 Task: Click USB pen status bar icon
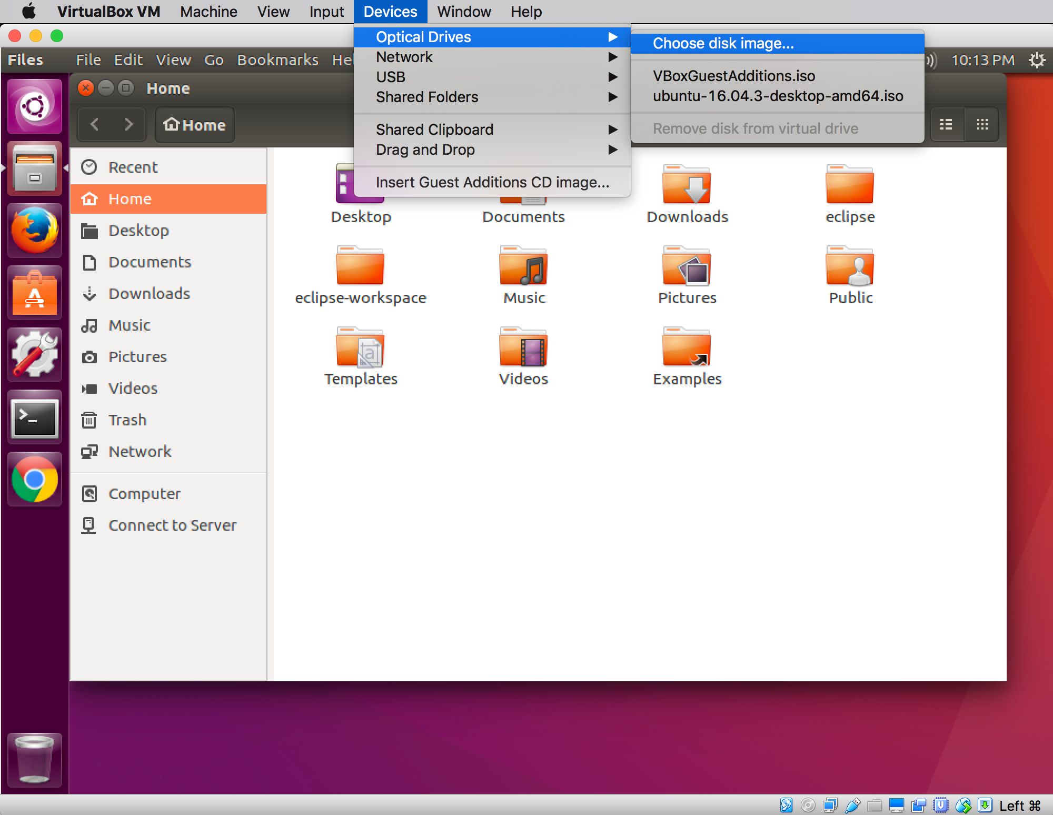click(852, 805)
